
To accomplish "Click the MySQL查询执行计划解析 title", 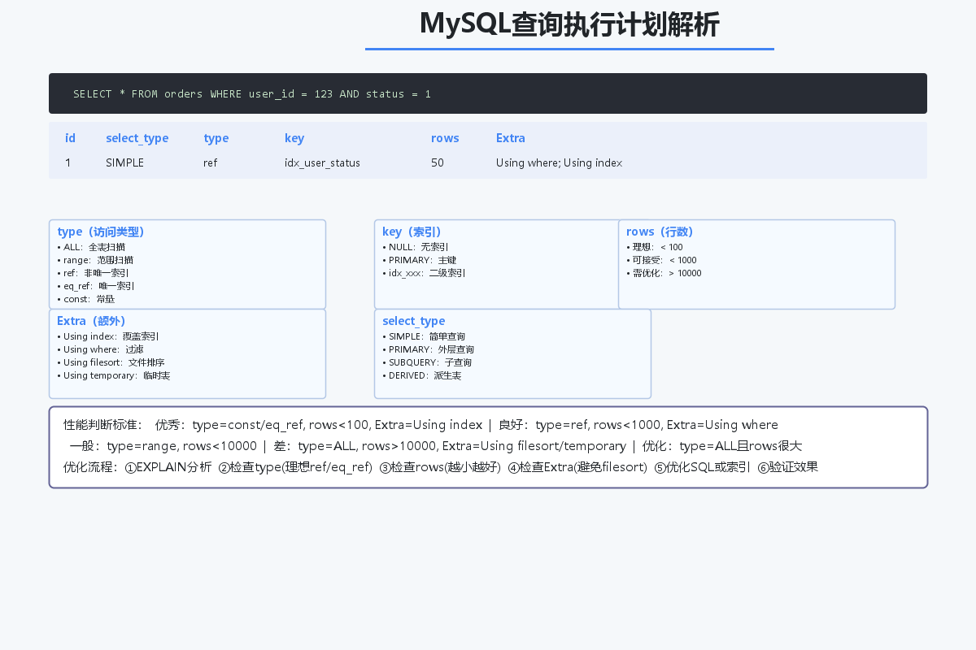I will (x=569, y=24).
